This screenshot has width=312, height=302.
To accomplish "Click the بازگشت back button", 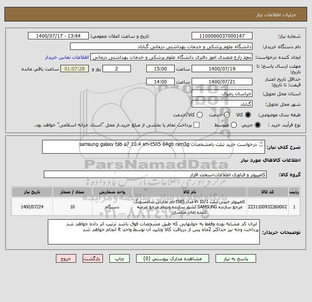I will pyautogui.click(x=93, y=259).
